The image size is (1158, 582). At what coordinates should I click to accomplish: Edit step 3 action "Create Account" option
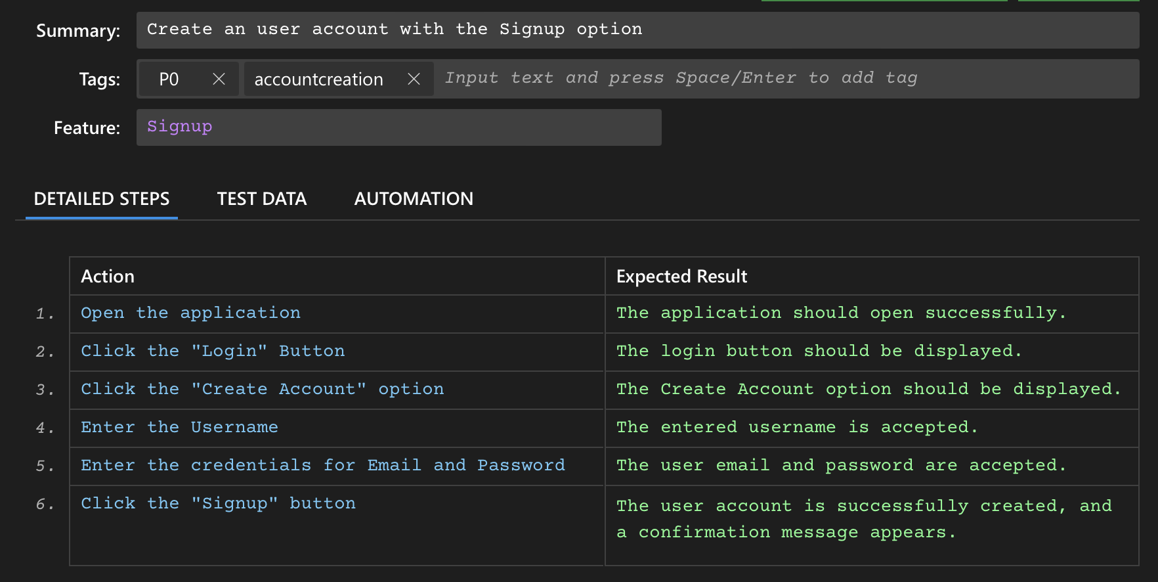pyautogui.click(x=262, y=390)
